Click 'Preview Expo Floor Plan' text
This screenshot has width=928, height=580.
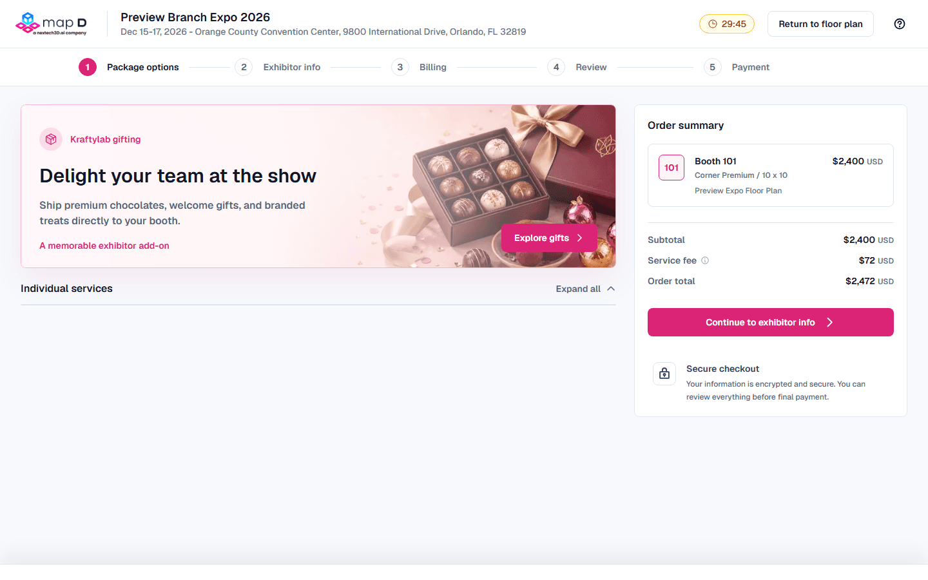tap(738, 191)
